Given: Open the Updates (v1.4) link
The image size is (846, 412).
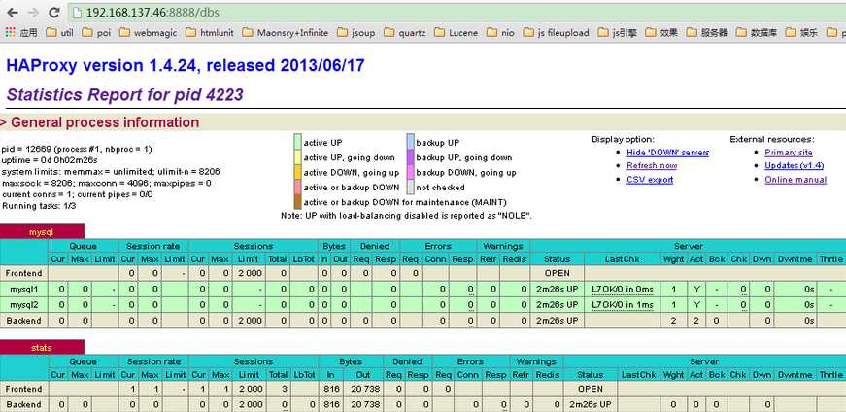Looking at the screenshot, I should tap(795, 166).
